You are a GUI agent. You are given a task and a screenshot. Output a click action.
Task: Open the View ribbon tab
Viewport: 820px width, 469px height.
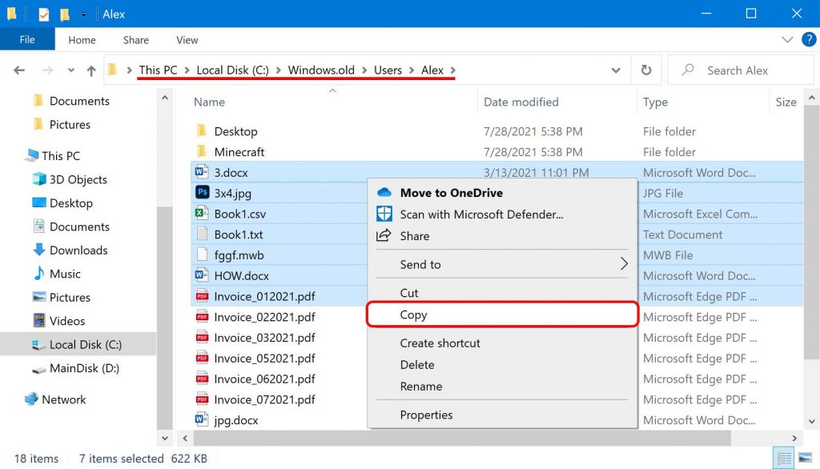(187, 39)
